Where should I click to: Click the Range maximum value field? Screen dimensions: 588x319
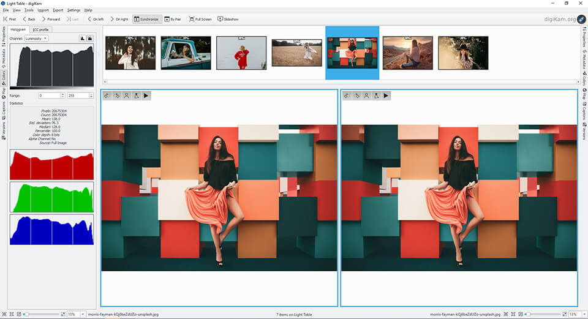[78, 96]
